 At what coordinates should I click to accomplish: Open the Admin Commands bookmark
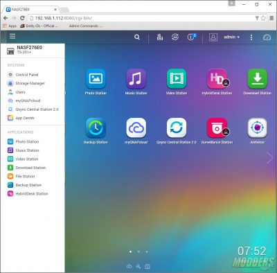click(x=85, y=26)
